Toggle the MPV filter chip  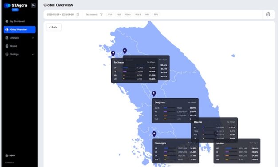pos(156,14)
